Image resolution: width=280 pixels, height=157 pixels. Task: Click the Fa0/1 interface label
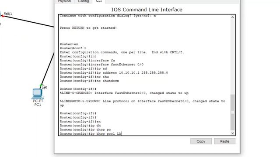(8, 14)
